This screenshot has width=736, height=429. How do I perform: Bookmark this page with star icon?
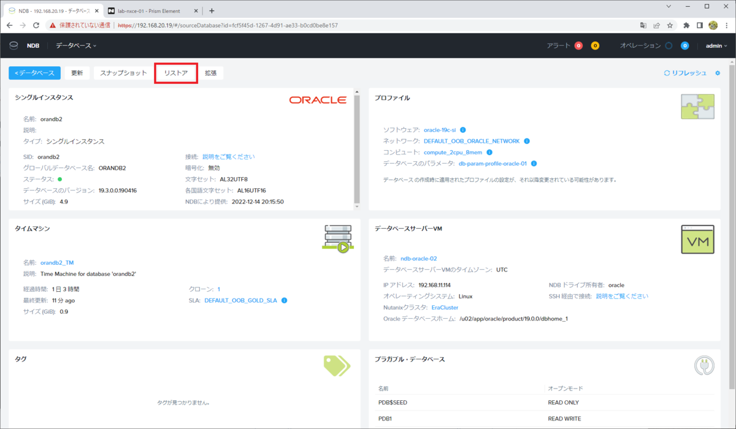670,26
